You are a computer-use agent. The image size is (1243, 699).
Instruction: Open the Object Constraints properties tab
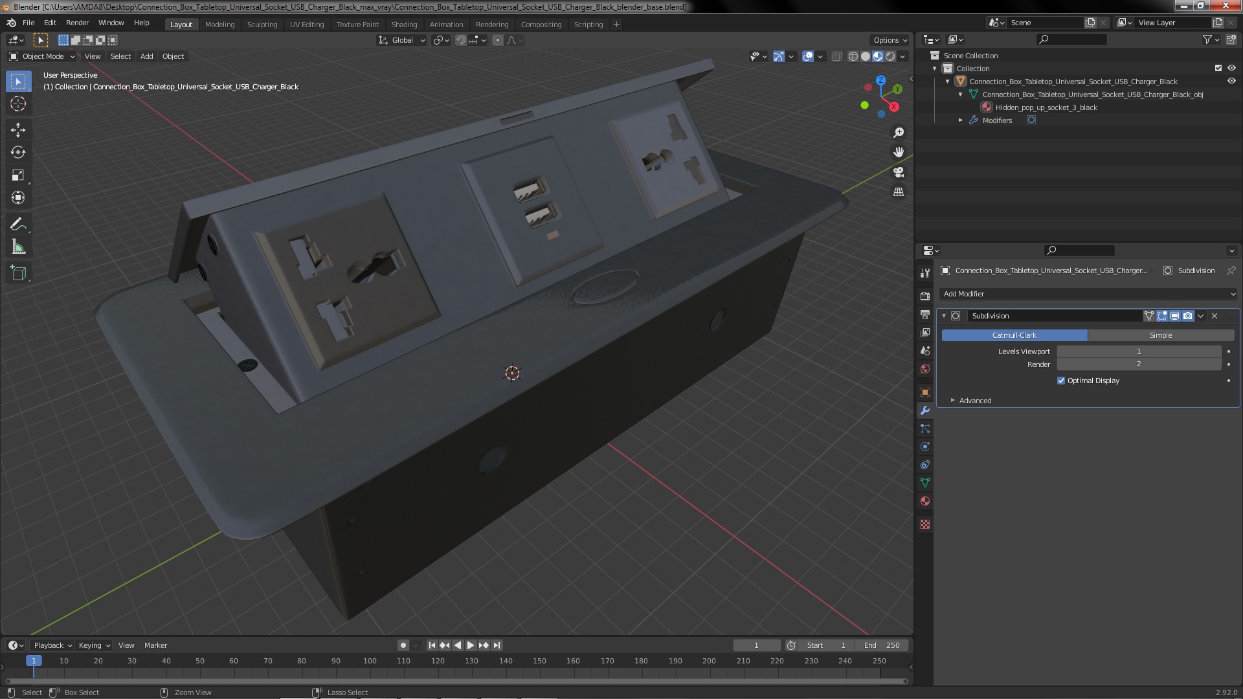click(925, 465)
